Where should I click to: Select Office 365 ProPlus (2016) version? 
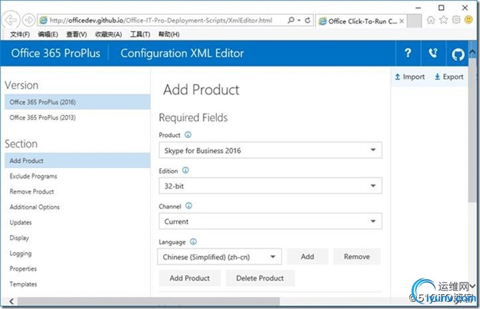click(x=77, y=102)
